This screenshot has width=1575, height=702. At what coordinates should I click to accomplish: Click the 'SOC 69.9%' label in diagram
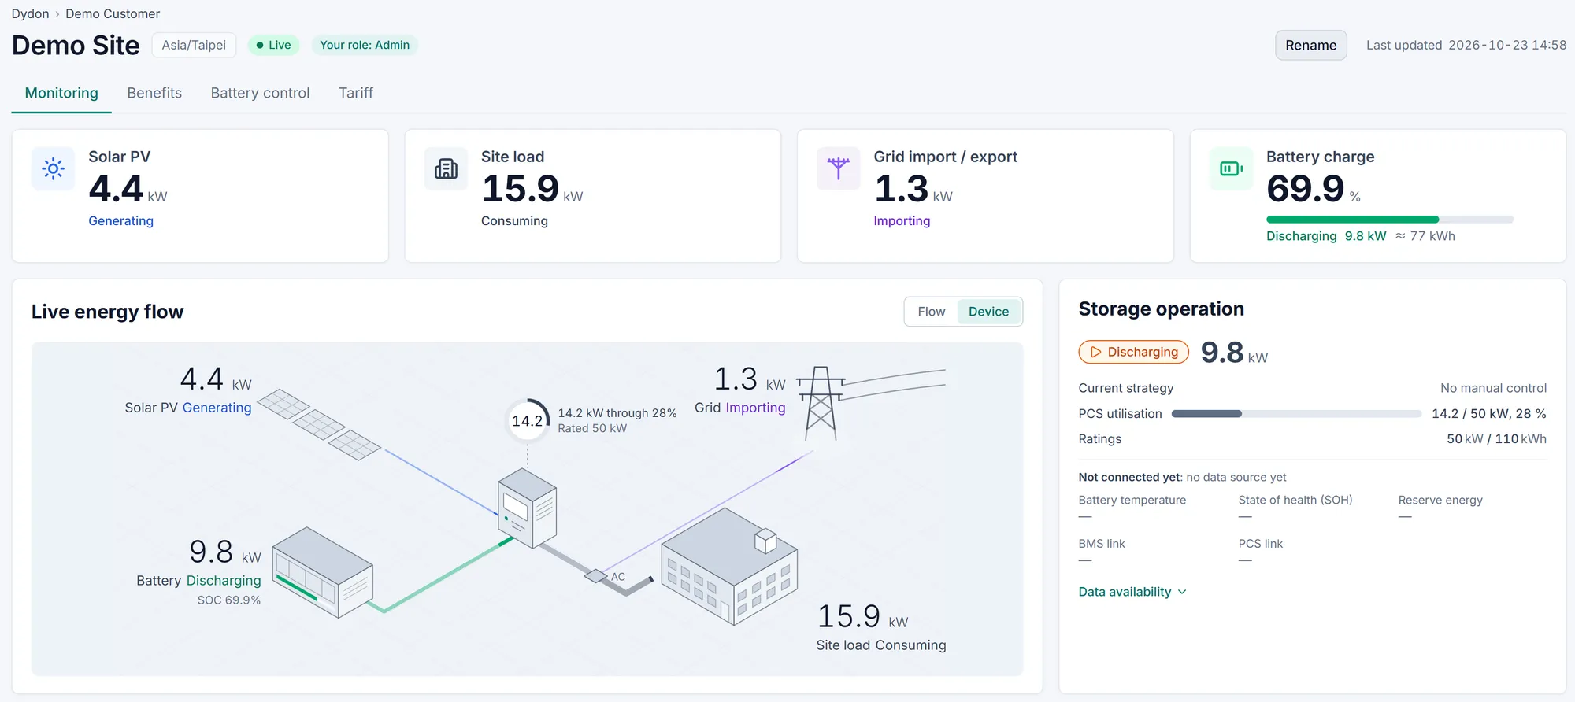[228, 600]
